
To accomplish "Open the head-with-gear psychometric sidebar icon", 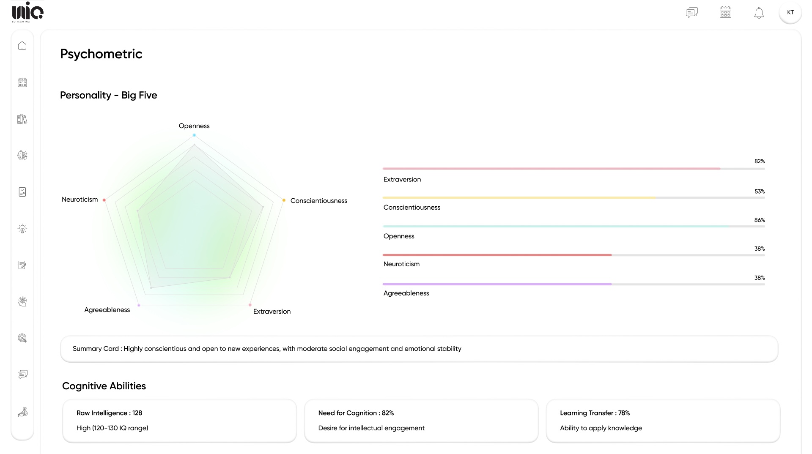I will click(22, 301).
